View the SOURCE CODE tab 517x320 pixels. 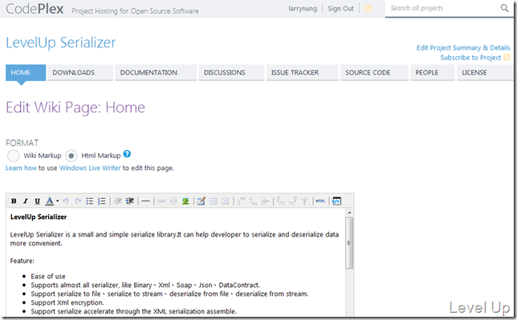[374, 72]
